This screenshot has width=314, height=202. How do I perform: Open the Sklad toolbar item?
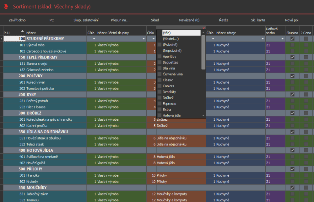(x=155, y=20)
